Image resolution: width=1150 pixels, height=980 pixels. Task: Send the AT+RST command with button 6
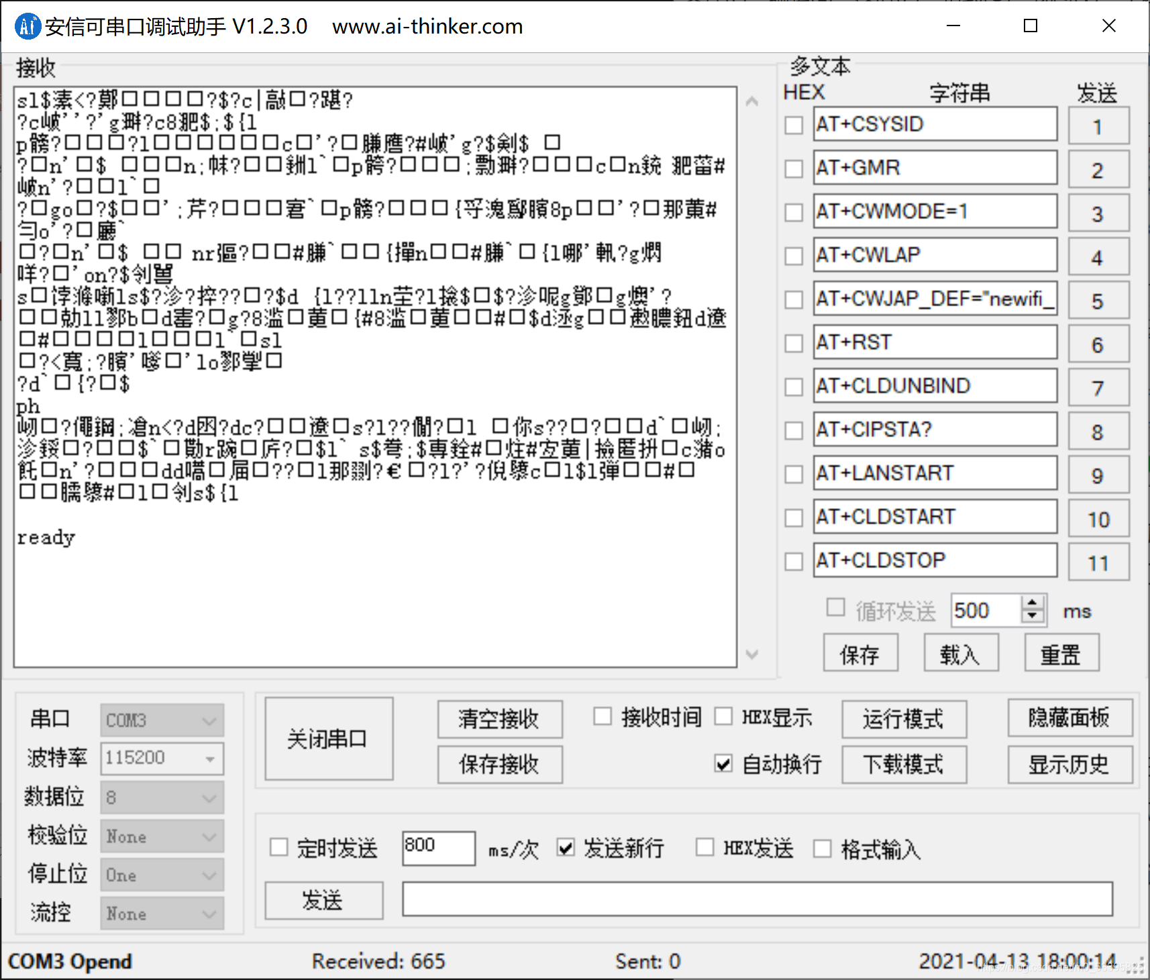coord(1098,344)
